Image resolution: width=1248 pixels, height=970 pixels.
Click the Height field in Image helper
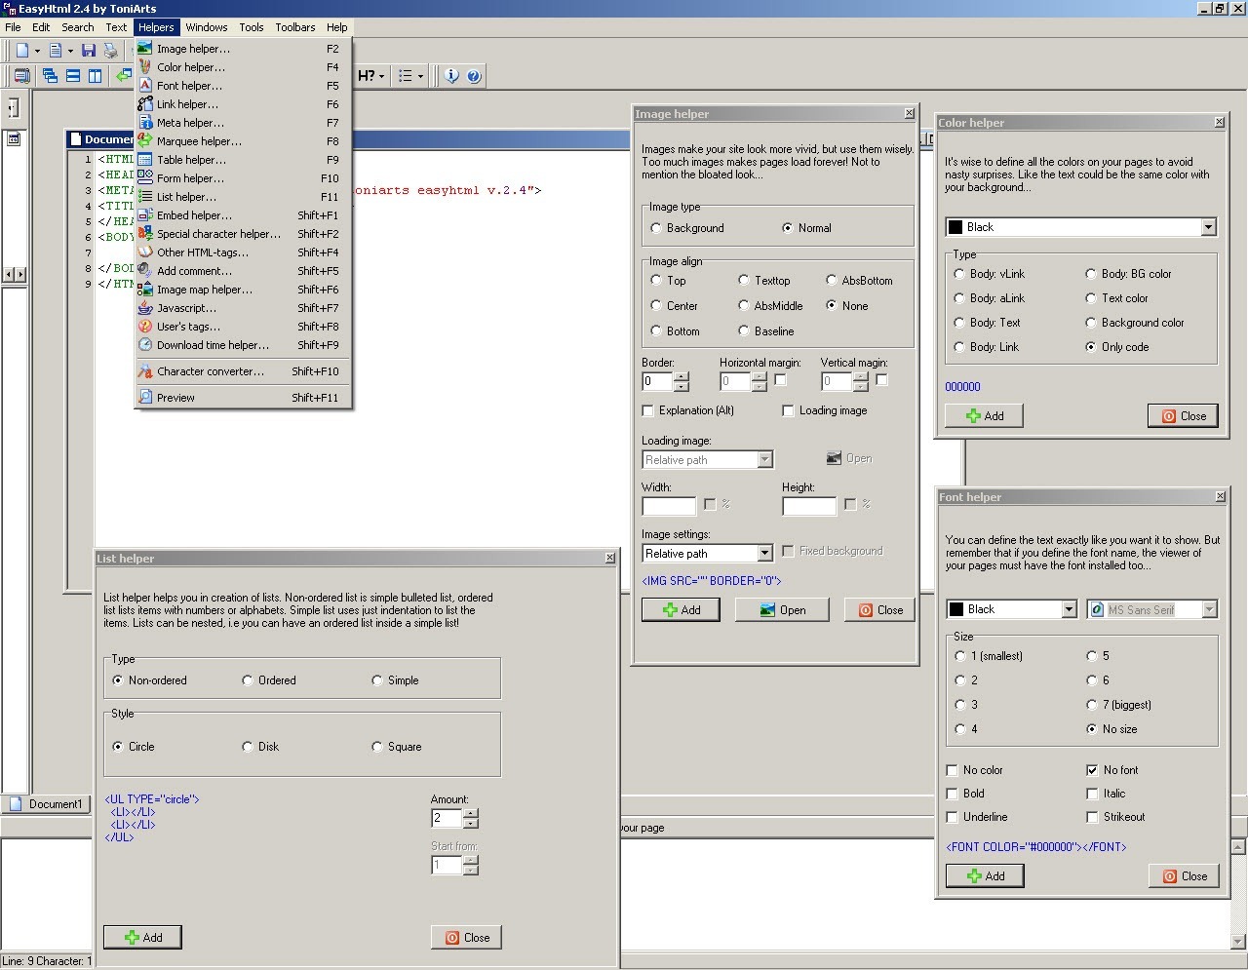pos(809,506)
